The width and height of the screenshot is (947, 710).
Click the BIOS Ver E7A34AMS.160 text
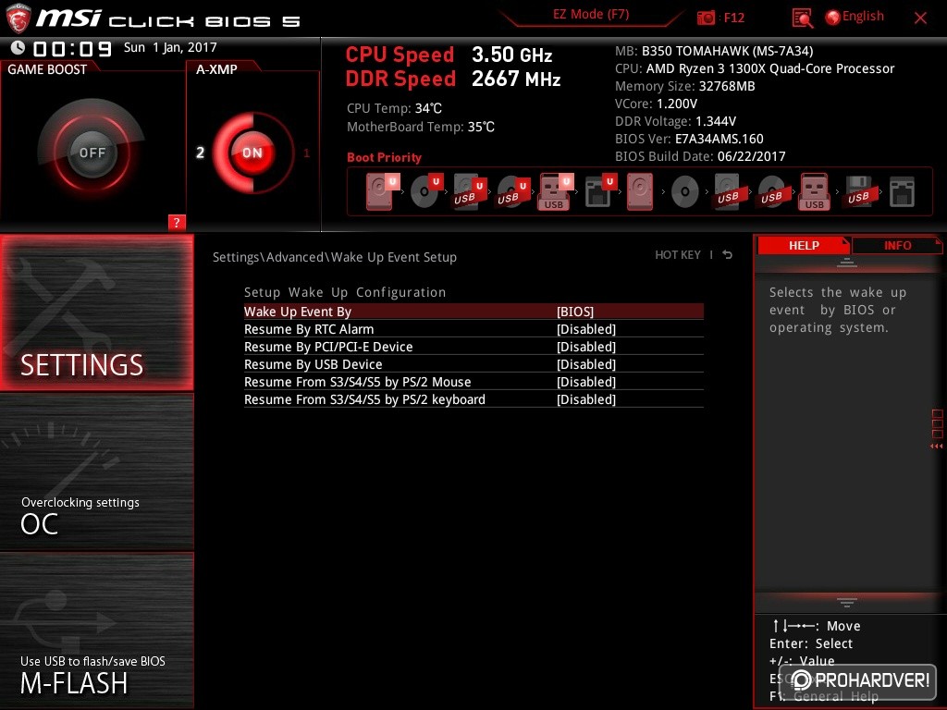689,139
